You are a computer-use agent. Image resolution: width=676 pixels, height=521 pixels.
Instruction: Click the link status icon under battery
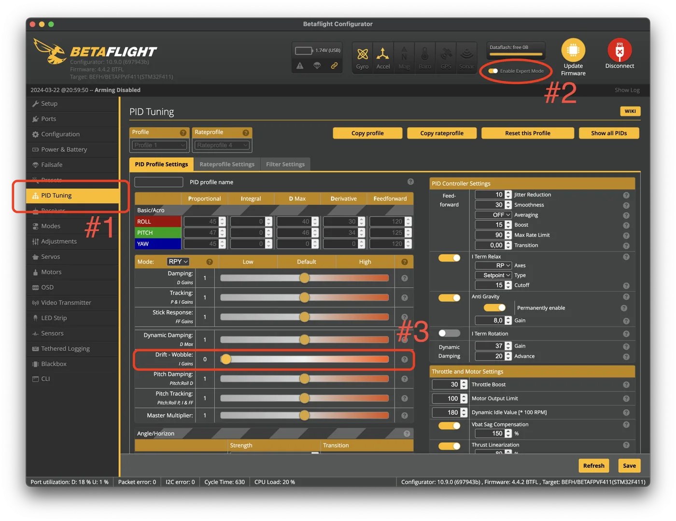tap(334, 66)
